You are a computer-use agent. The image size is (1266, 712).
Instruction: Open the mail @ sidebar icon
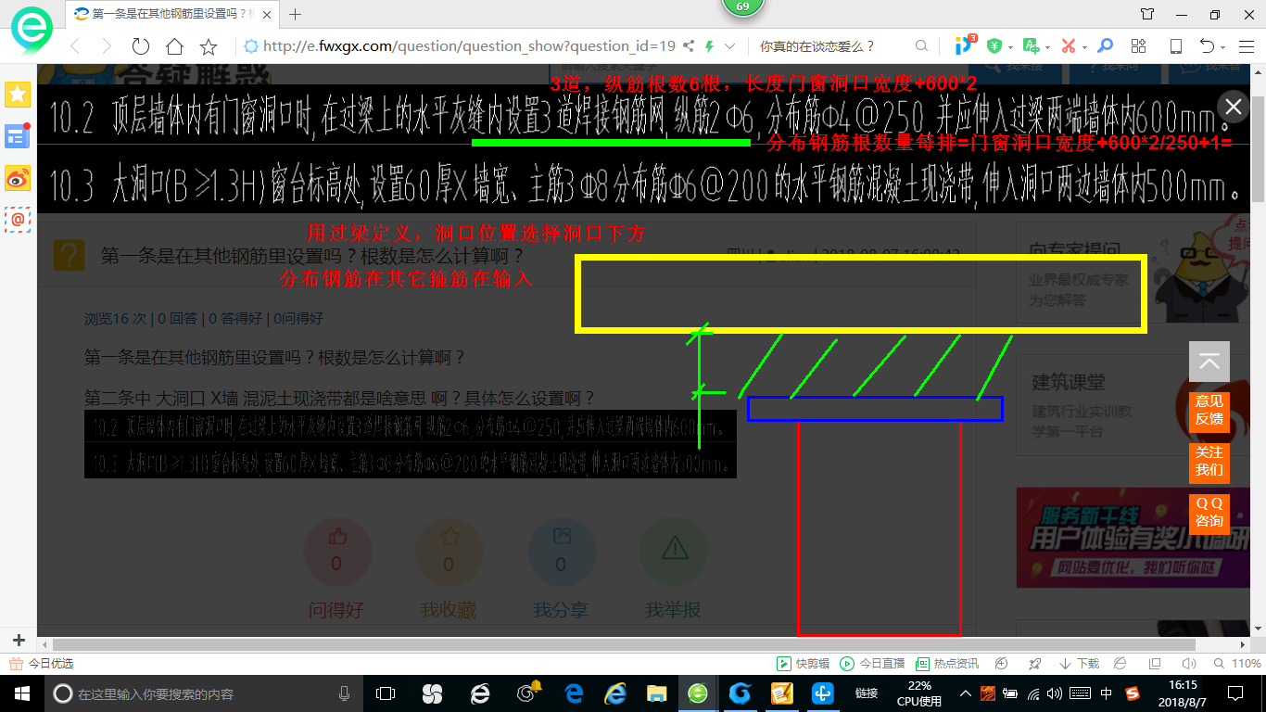click(x=18, y=220)
